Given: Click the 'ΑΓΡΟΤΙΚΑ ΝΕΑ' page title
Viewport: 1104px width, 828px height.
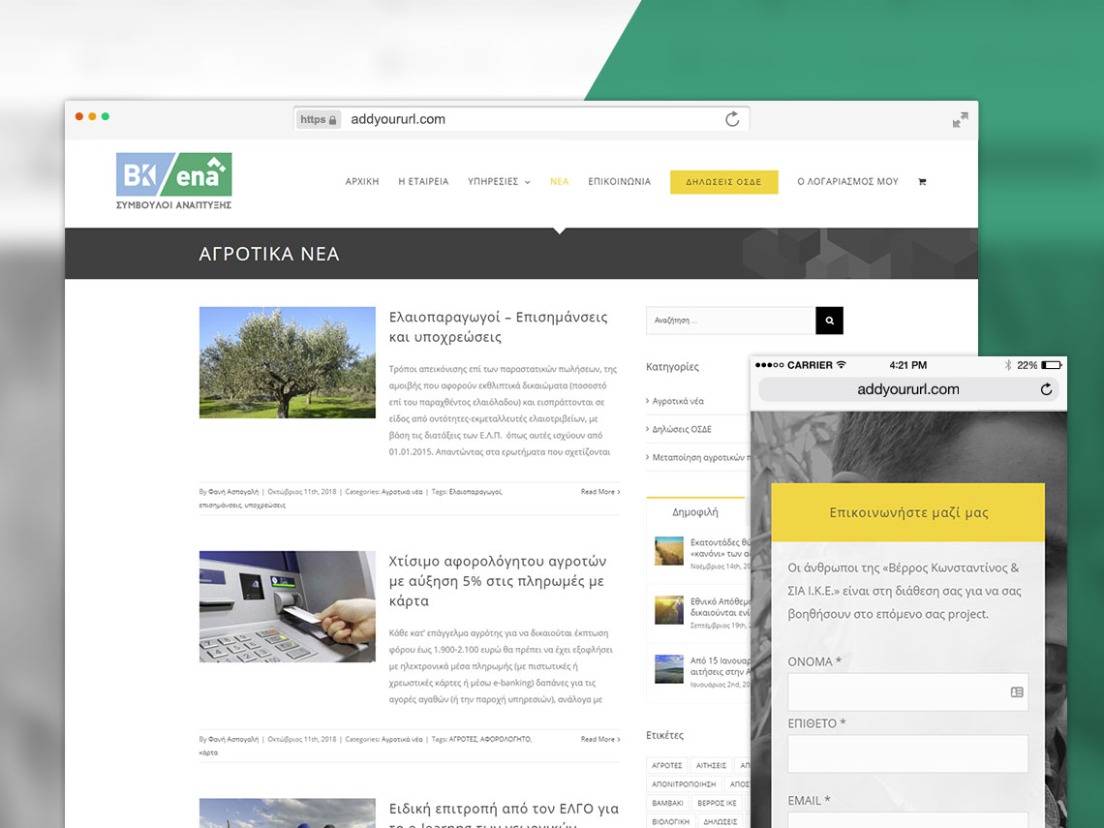Looking at the screenshot, I should (269, 254).
